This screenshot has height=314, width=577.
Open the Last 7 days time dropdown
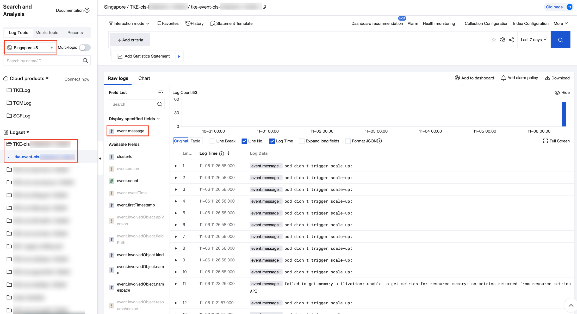(x=533, y=40)
